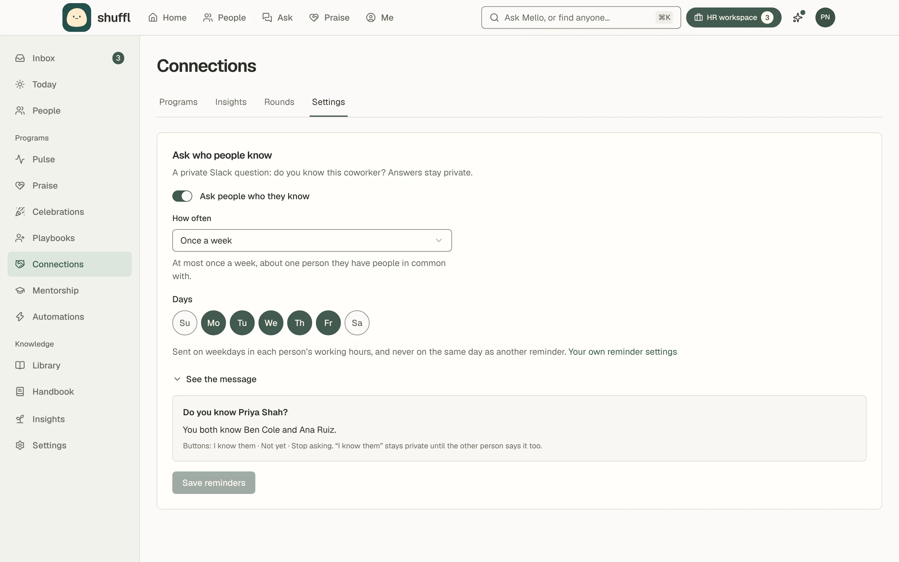The width and height of the screenshot is (899, 562).
Task: Open Praise in the top navigation
Action: (x=329, y=17)
